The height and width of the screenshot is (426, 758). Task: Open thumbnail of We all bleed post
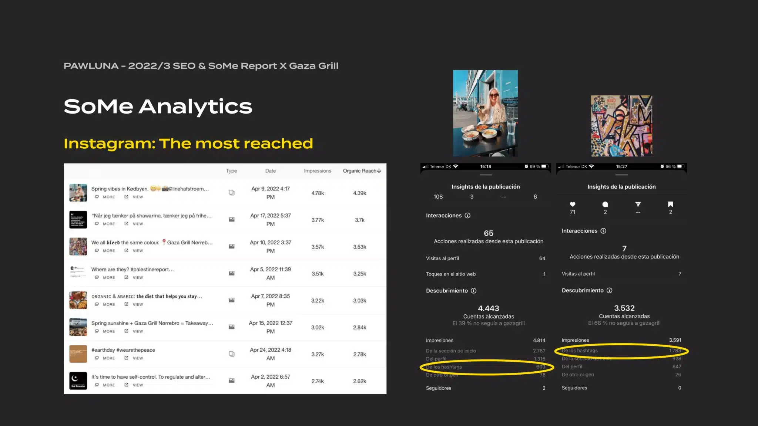coord(78,247)
